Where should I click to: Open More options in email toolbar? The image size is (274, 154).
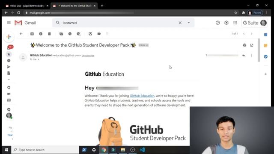[107, 34]
